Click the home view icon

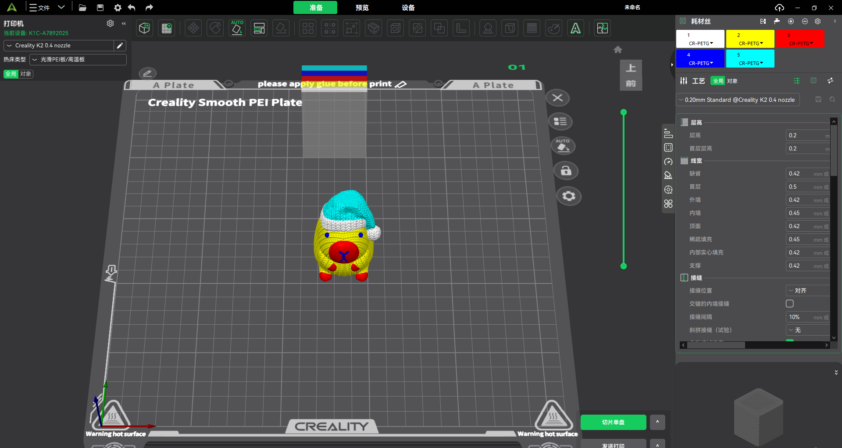(618, 50)
